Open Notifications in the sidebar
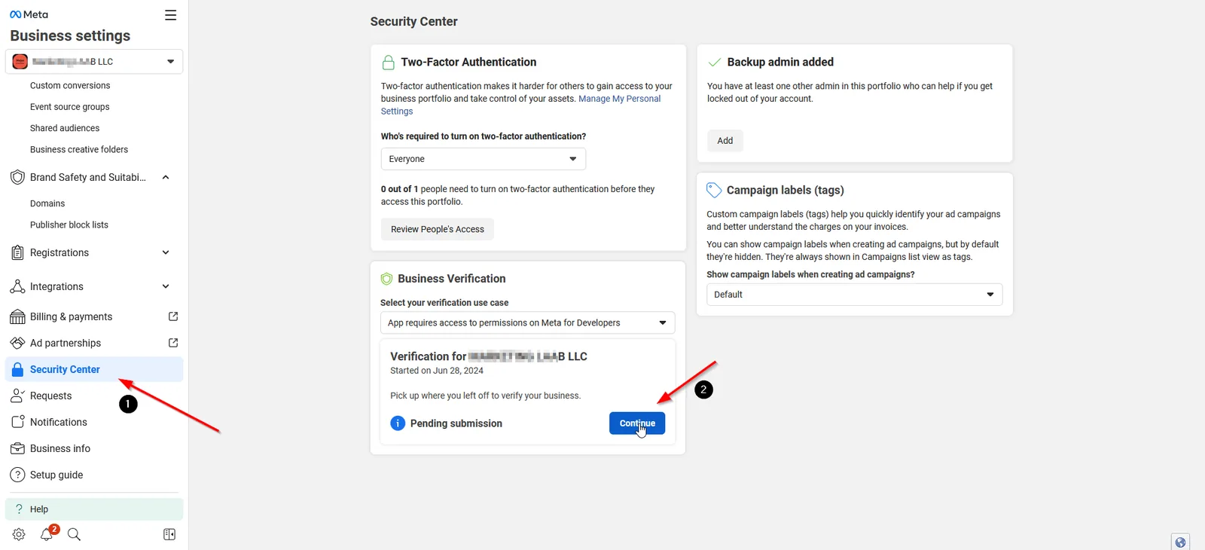 click(94, 422)
